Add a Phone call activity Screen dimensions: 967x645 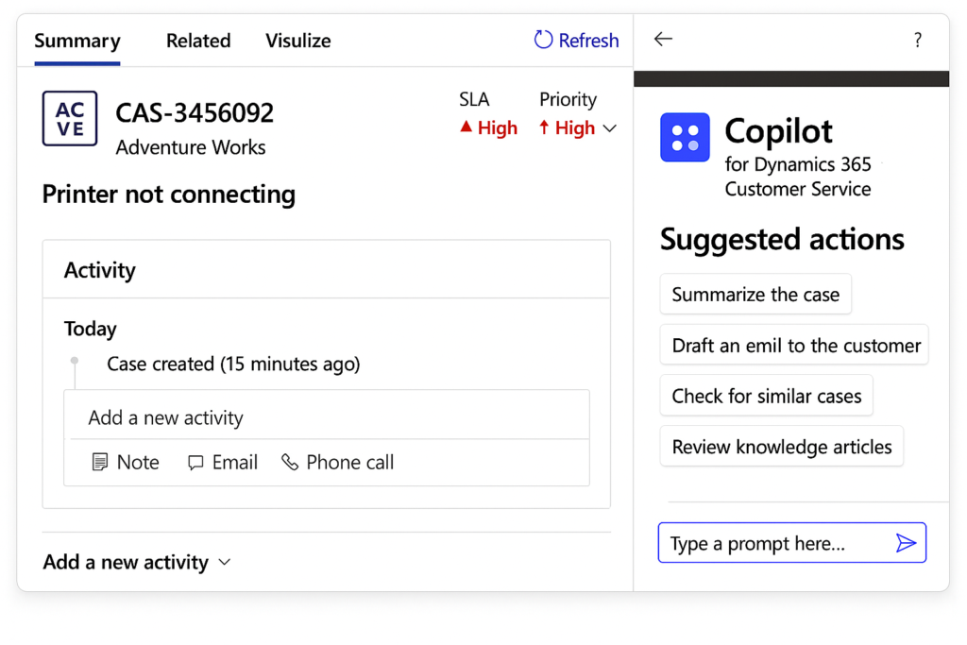tap(338, 463)
